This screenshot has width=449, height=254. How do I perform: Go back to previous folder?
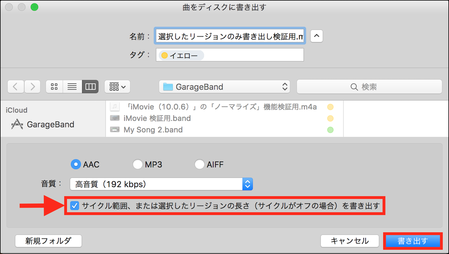click(x=16, y=87)
